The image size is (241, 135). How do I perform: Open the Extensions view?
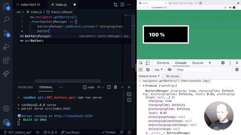(6, 60)
